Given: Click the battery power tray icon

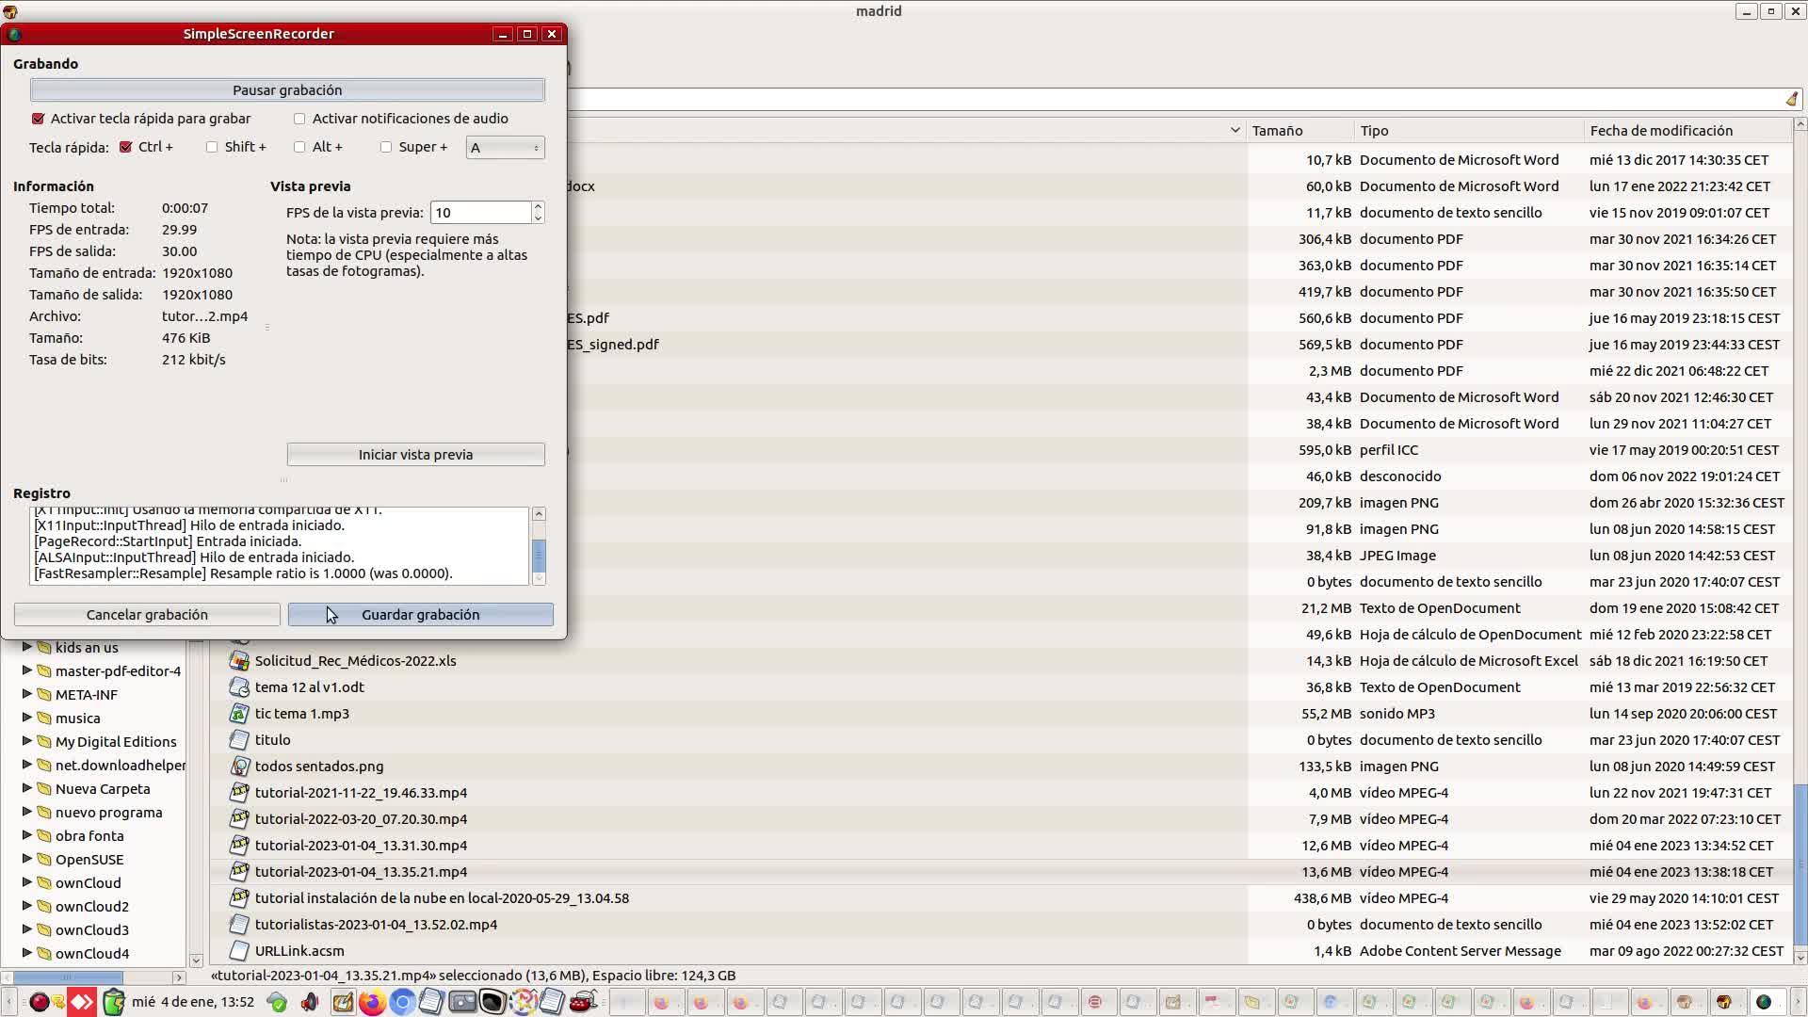Looking at the screenshot, I should (x=113, y=1002).
